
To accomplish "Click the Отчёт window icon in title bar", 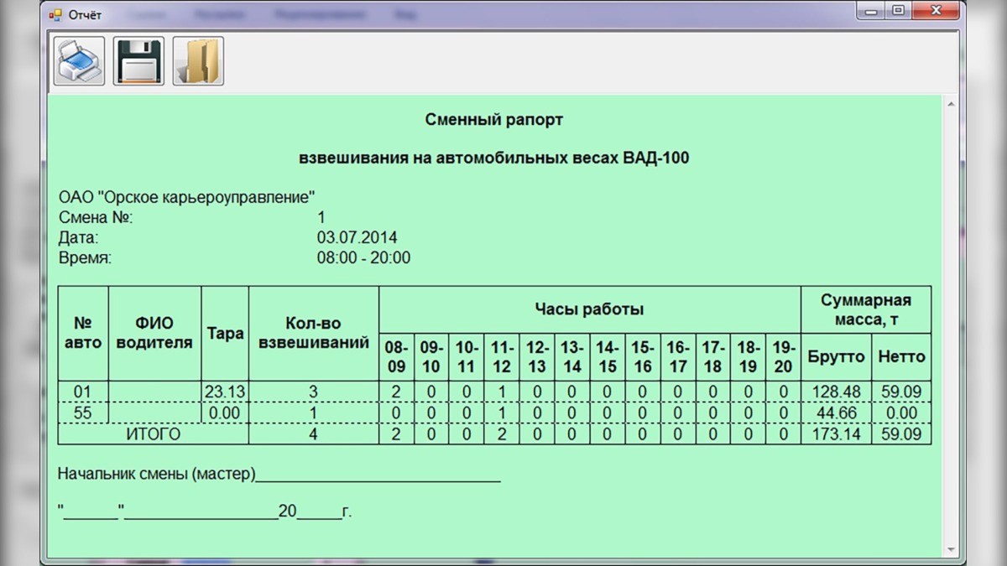I will [55, 14].
